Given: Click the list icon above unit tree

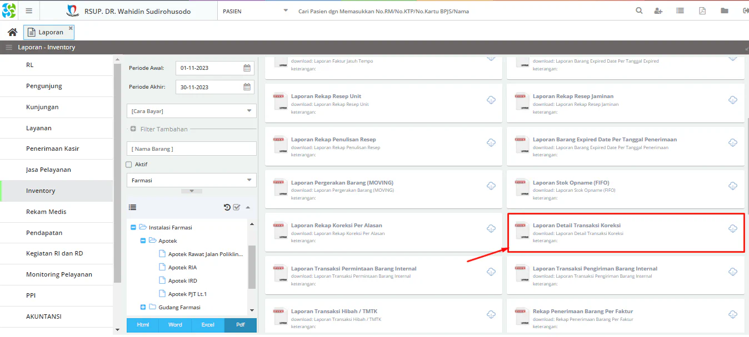Looking at the screenshot, I should (133, 207).
